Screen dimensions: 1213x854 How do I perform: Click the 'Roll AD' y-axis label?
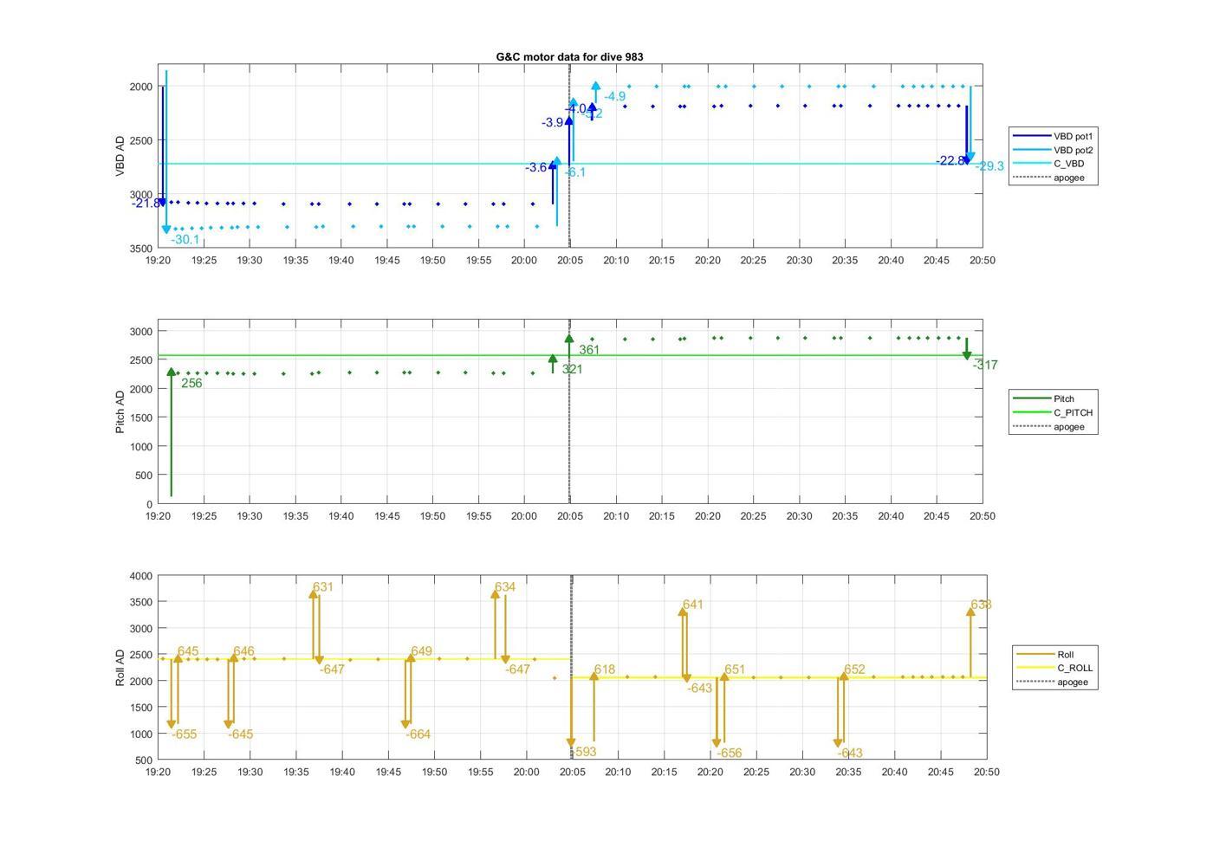pyautogui.click(x=120, y=667)
